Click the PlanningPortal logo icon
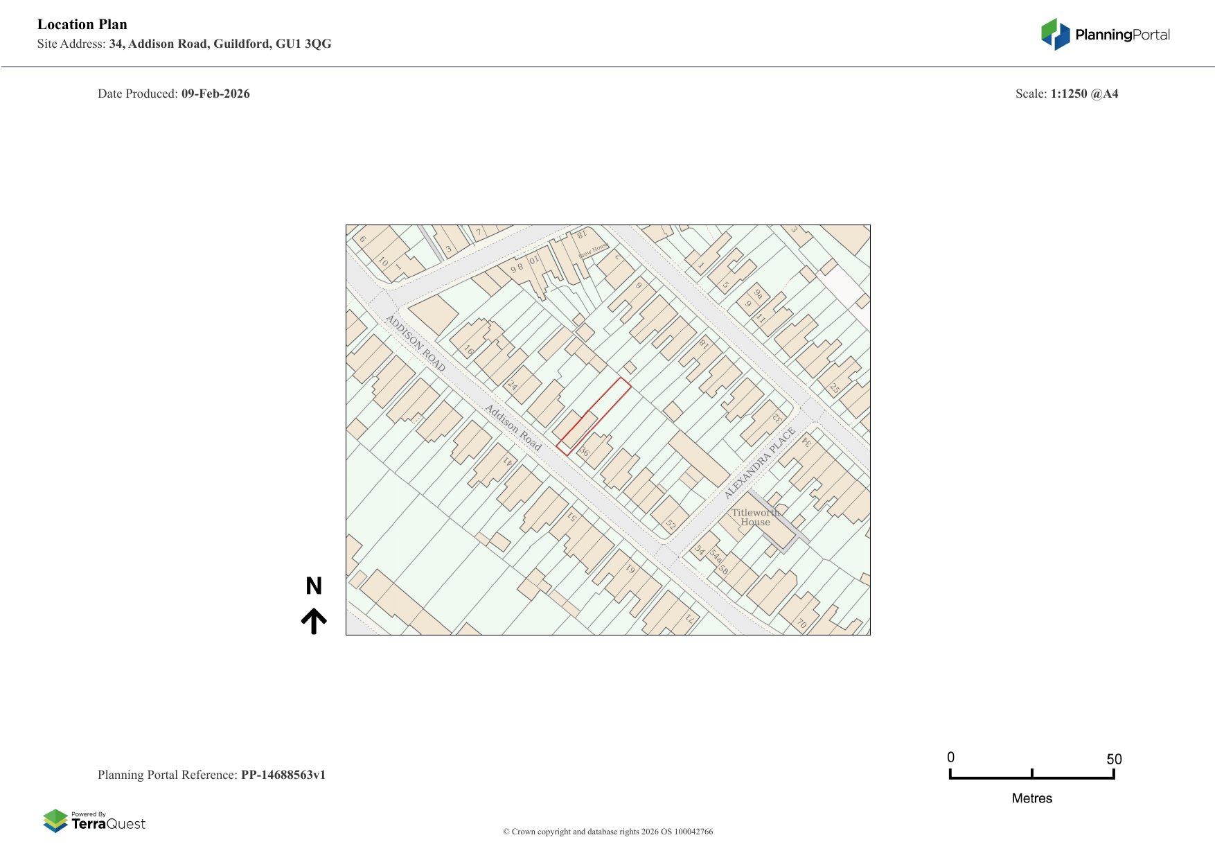Screen dimensions: 1215x860 pyautogui.click(x=1055, y=34)
